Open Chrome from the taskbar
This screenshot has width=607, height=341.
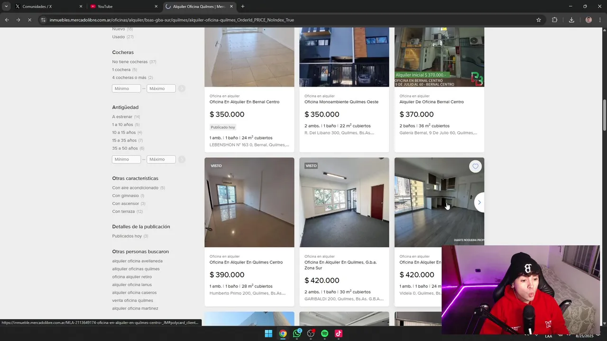283,333
